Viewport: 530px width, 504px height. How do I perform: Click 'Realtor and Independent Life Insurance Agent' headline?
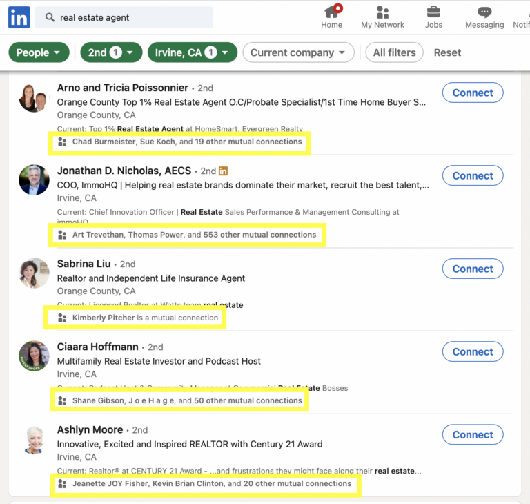[151, 278]
